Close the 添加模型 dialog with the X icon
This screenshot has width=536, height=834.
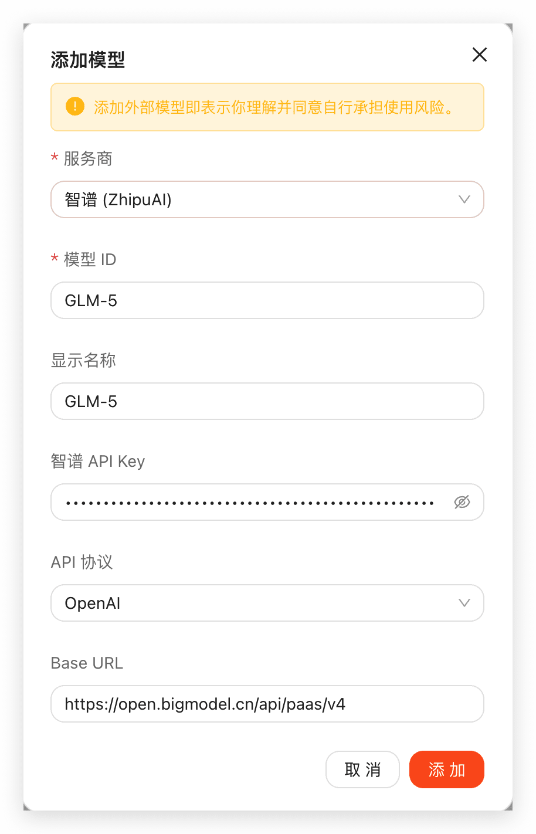point(480,55)
